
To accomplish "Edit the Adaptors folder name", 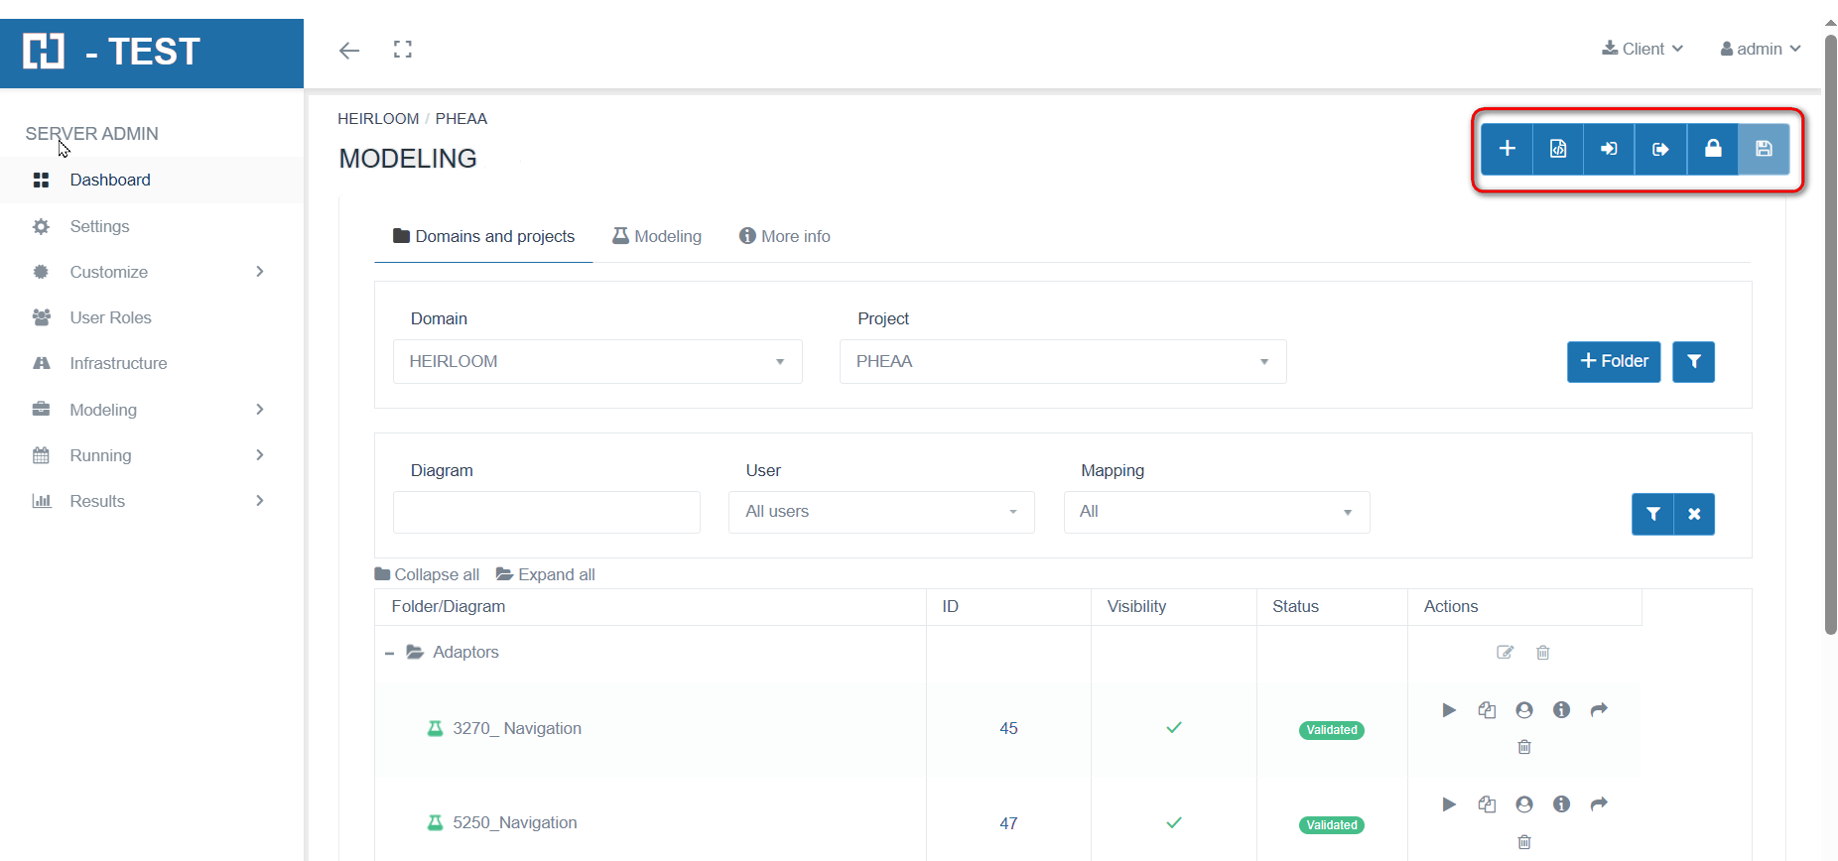I will point(1505,653).
